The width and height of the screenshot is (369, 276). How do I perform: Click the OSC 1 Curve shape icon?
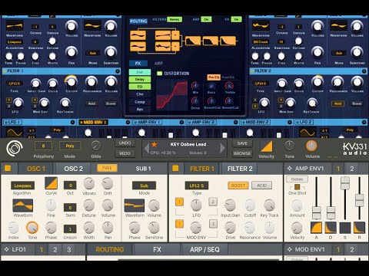click(51, 183)
